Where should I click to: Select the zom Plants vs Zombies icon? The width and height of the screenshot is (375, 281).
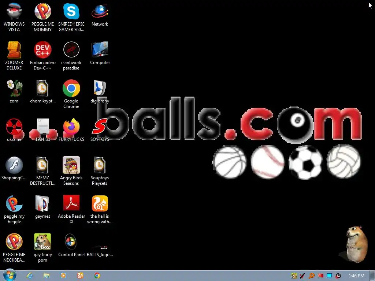click(x=14, y=91)
